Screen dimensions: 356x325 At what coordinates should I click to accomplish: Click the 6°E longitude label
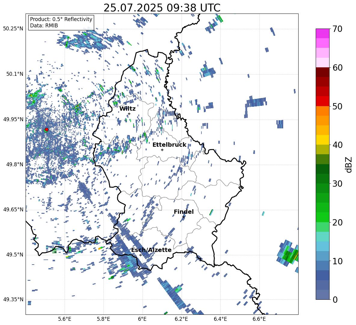(142, 319)
